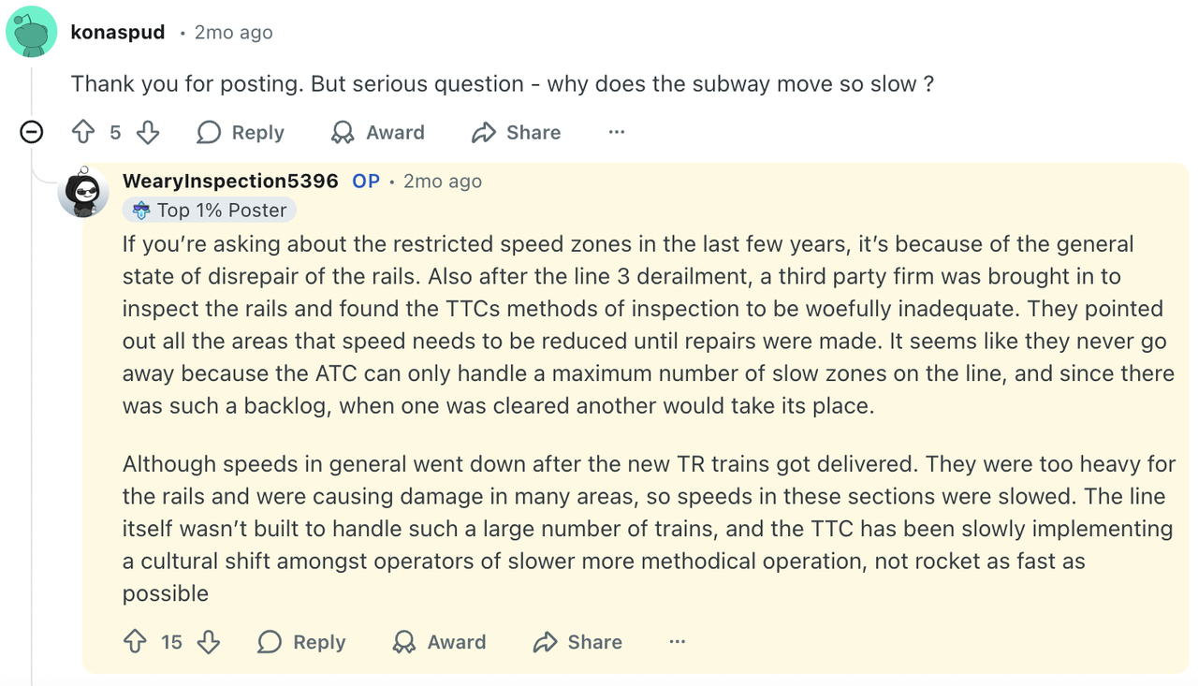Downvote WearyInspection5396's reply
Viewport: 1198px width, 686px height.
pyautogui.click(x=209, y=642)
